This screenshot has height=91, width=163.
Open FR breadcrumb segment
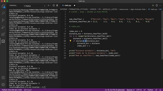(100, 9)
